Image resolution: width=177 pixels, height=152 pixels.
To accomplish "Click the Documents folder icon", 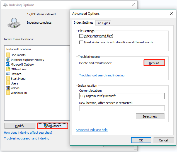I will tap(8, 55).
